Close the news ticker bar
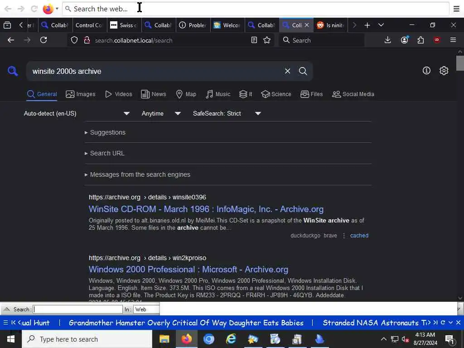Screen dimensions: 464x348 [458, 323]
